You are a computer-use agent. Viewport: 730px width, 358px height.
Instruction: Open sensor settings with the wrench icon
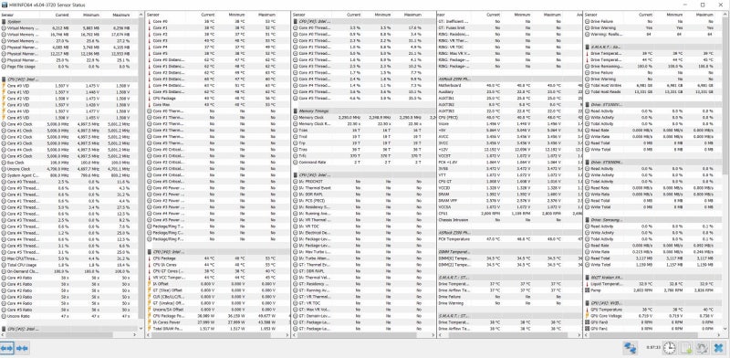(702, 348)
